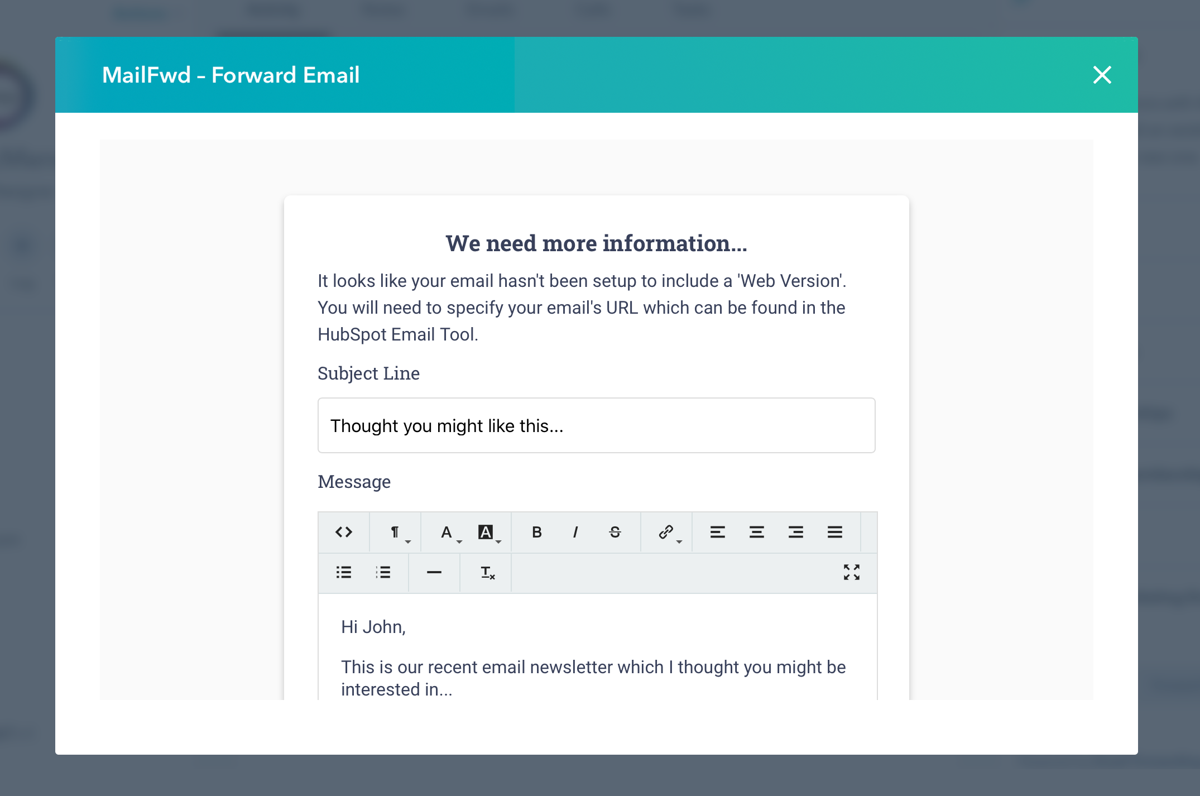Expand editor to fullscreen

coord(852,572)
